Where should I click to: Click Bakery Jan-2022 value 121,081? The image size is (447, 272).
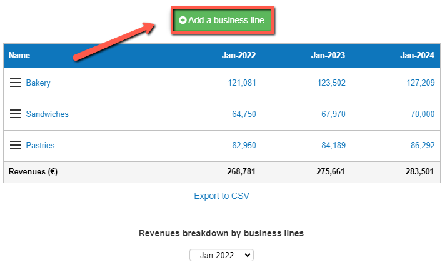(242, 83)
